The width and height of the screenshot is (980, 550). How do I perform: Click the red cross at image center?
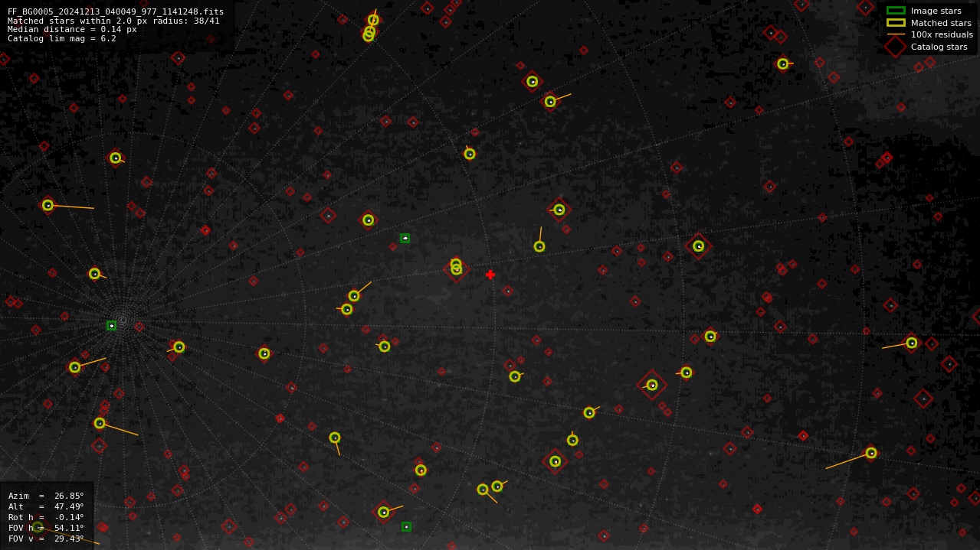(490, 275)
